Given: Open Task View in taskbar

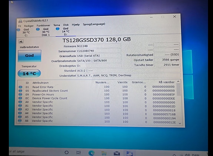Looking at the screenshot, I should click(79, 153).
